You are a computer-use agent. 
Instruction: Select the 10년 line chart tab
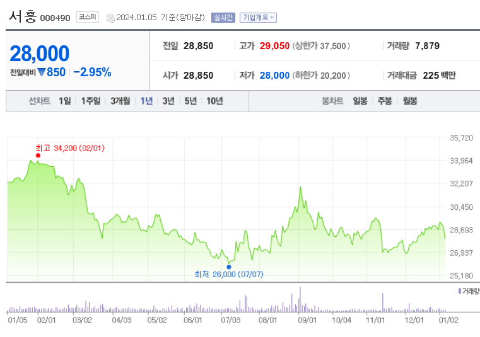214,101
